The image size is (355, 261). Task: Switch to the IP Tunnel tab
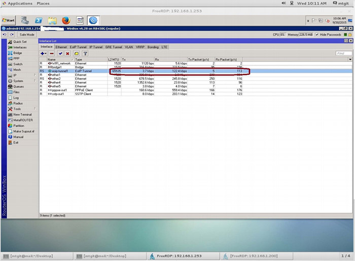[96, 47]
